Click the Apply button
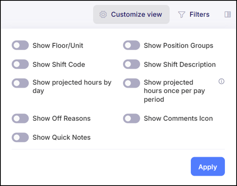 point(208,167)
